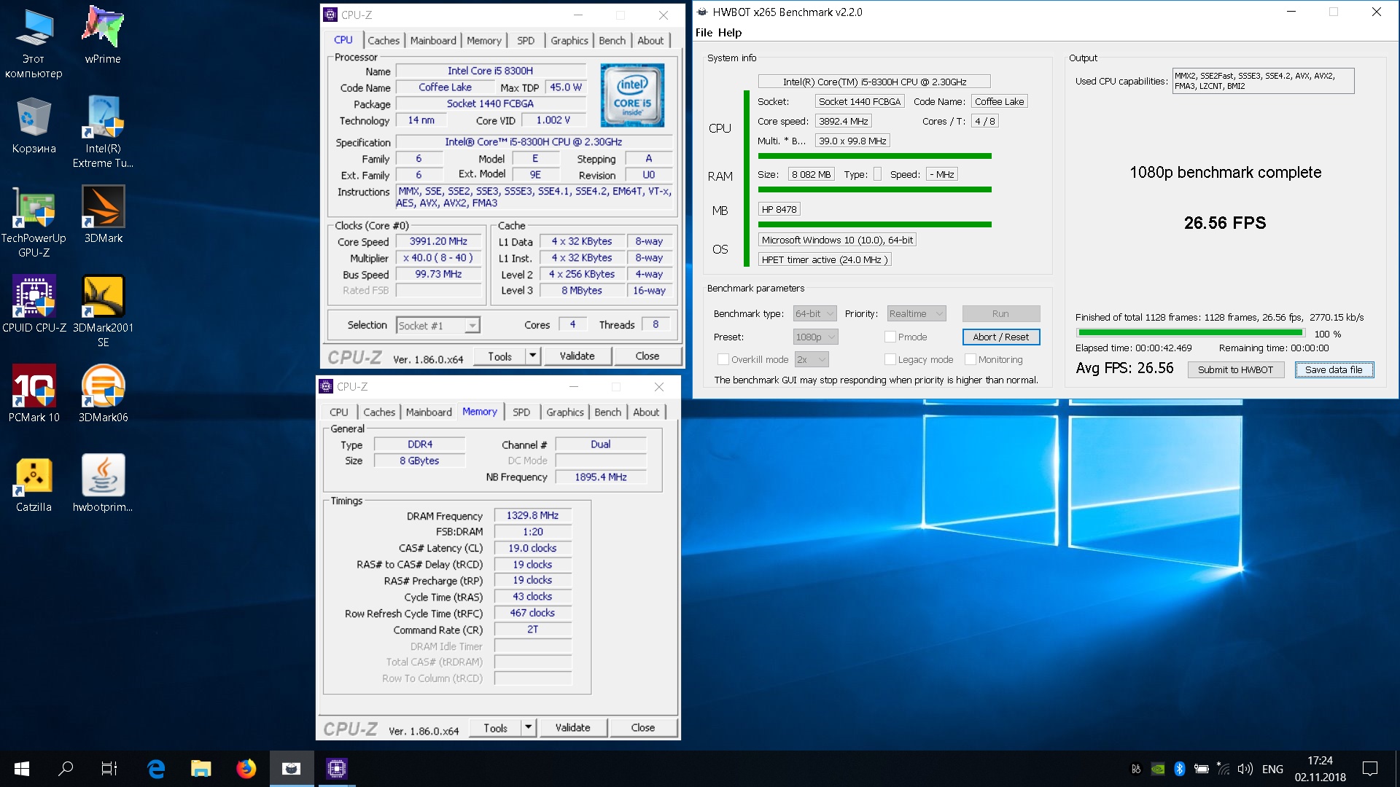Launch hwbotprime Java desktop shortcut
Screen dimensions: 1400x787
click(x=103, y=484)
